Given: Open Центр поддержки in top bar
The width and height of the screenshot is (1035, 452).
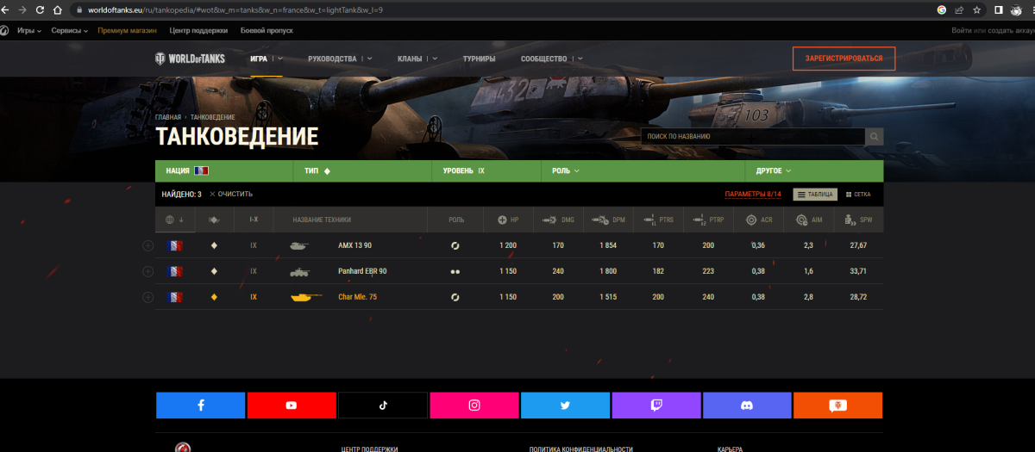Looking at the screenshot, I should tap(199, 30).
